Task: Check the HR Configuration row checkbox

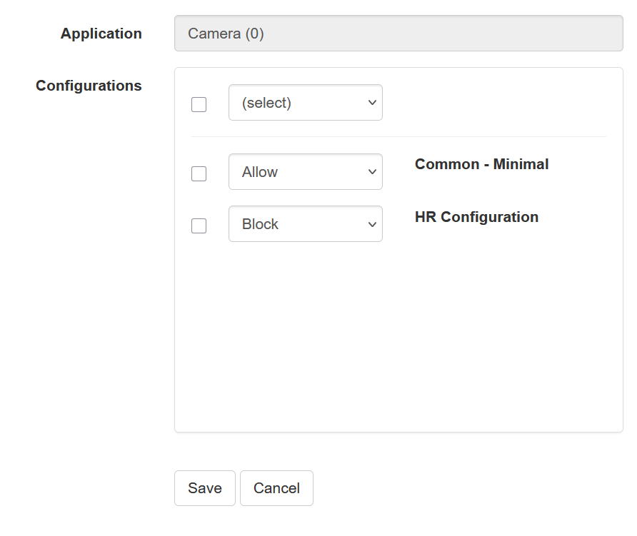Action: click(199, 226)
